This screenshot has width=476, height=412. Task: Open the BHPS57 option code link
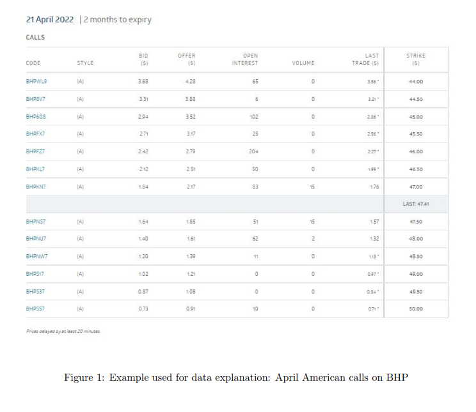click(x=35, y=309)
